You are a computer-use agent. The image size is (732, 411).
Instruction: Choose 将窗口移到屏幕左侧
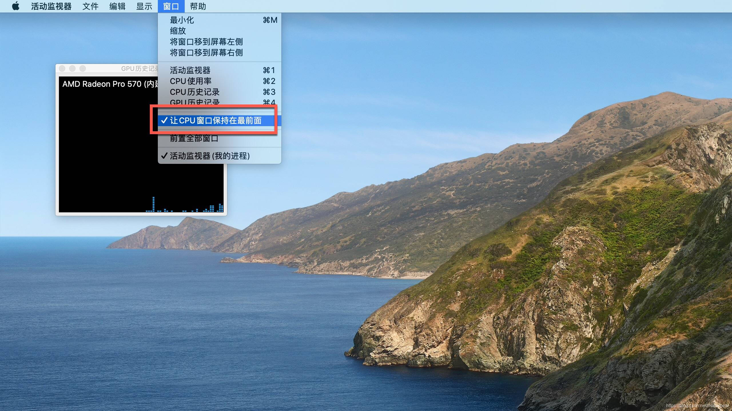[x=206, y=42]
